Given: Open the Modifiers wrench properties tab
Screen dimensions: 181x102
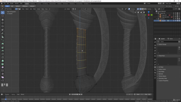Looking at the screenshot, I should [155, 65].
